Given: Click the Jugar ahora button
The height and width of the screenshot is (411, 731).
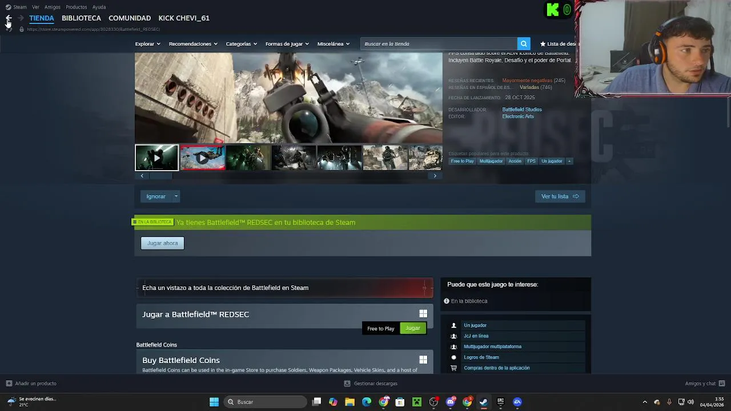Looking at the screenshot, I should [163, 243].
